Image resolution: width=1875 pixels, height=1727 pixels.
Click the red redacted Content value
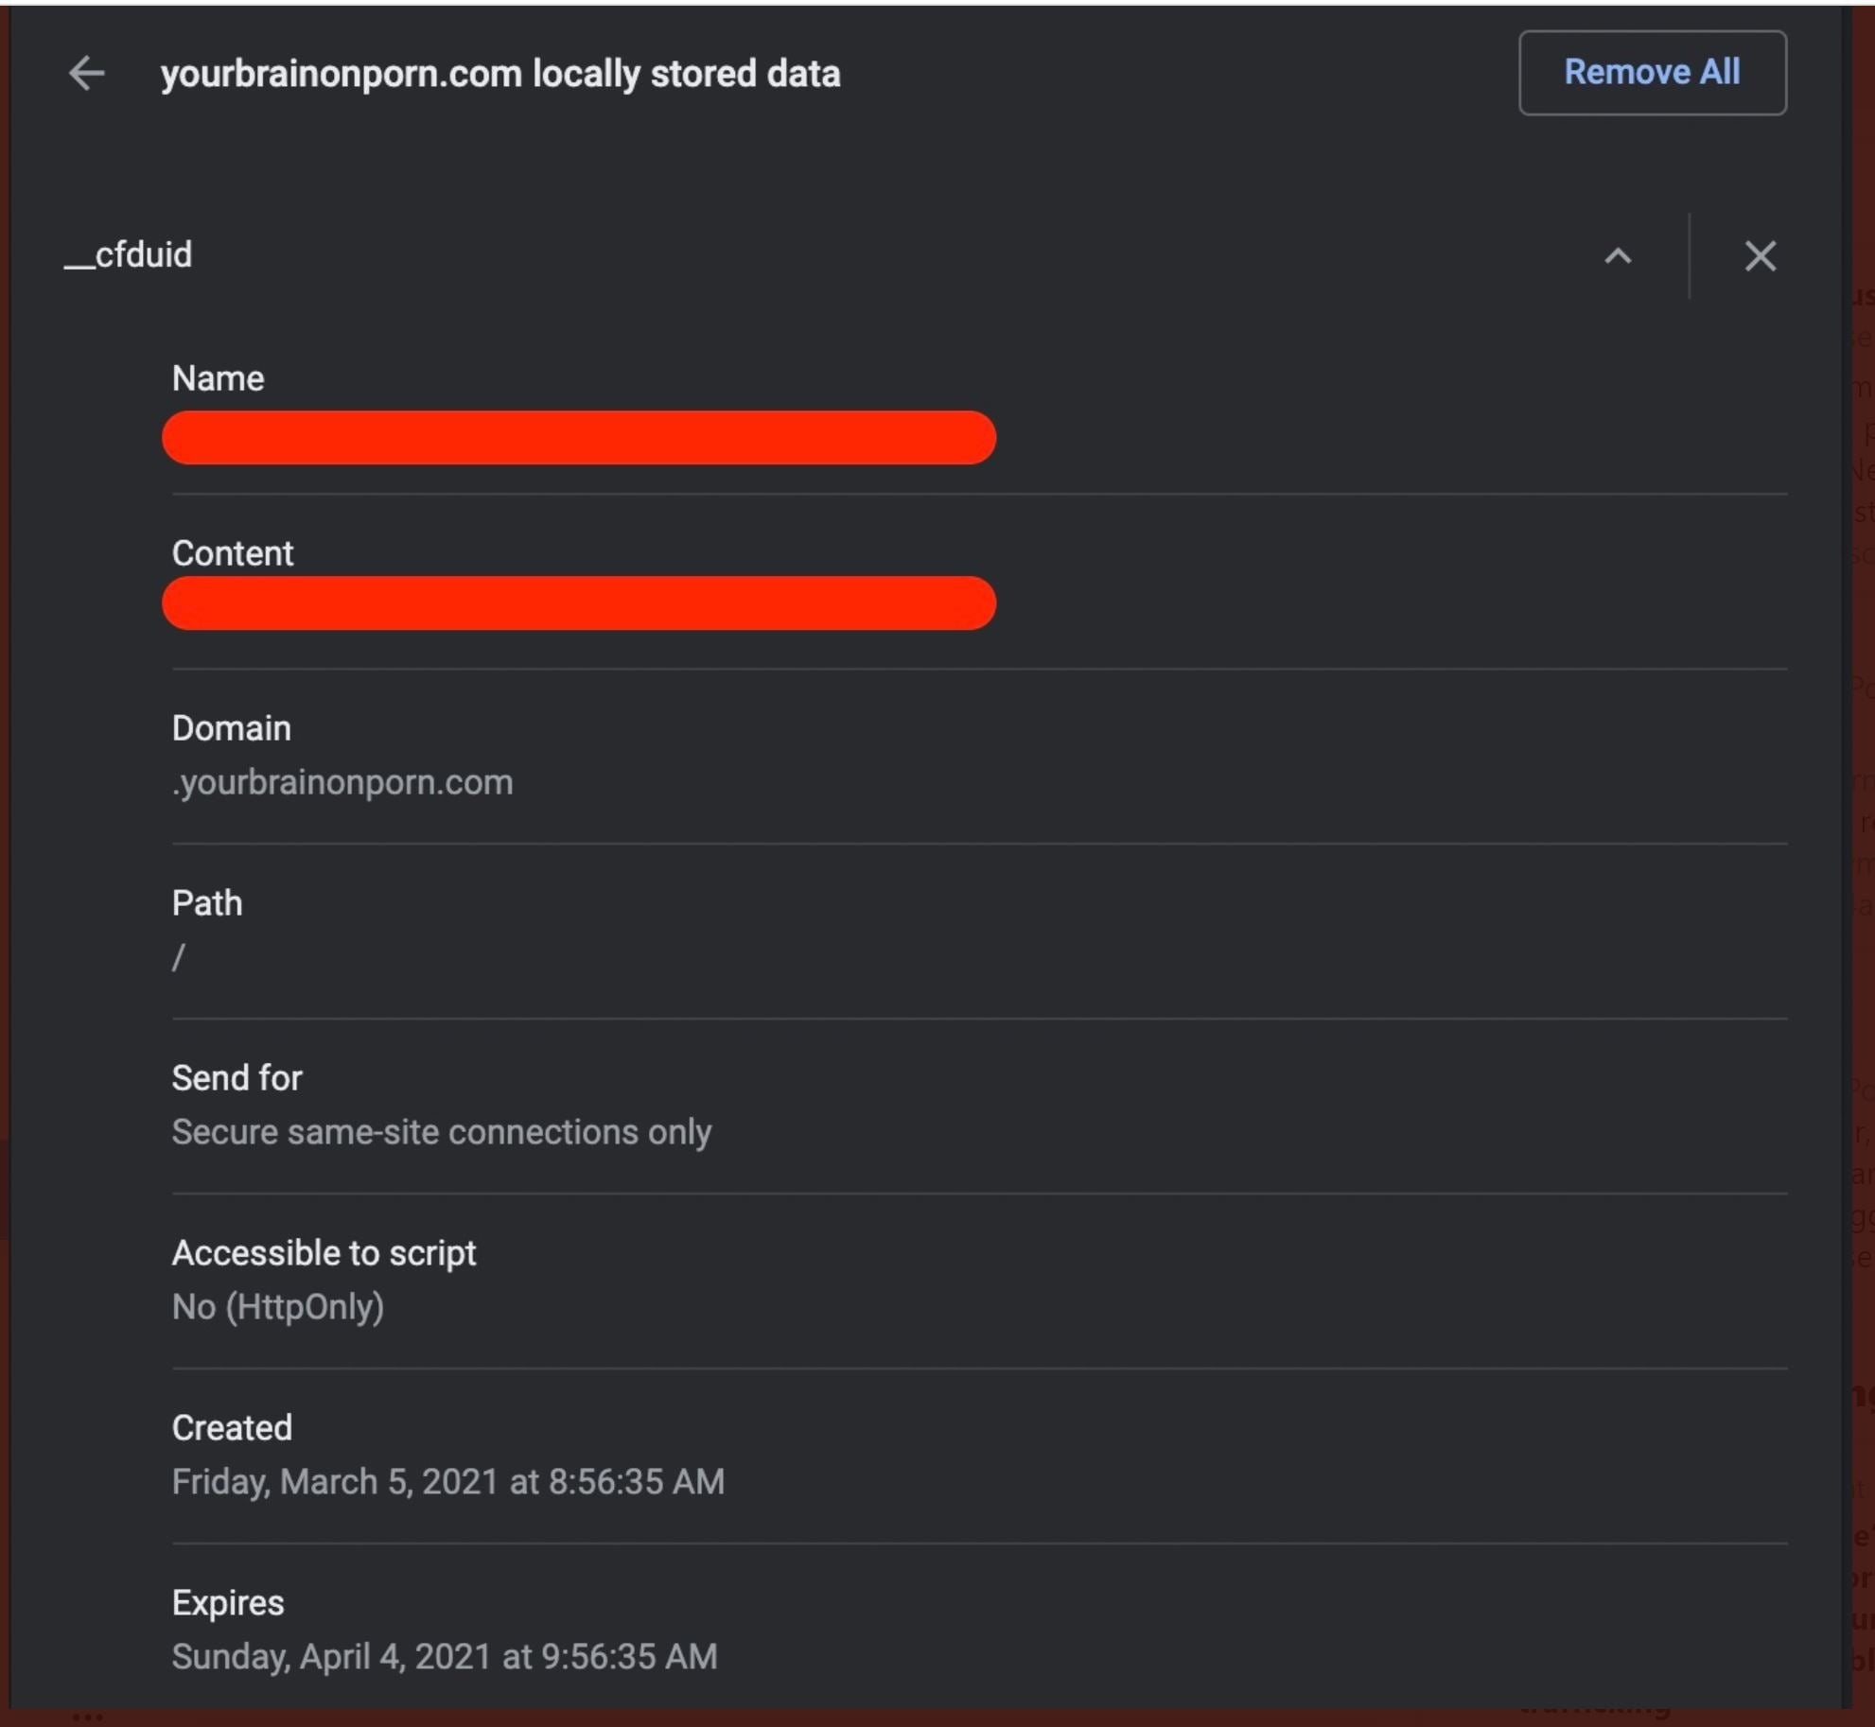(578, 603)
